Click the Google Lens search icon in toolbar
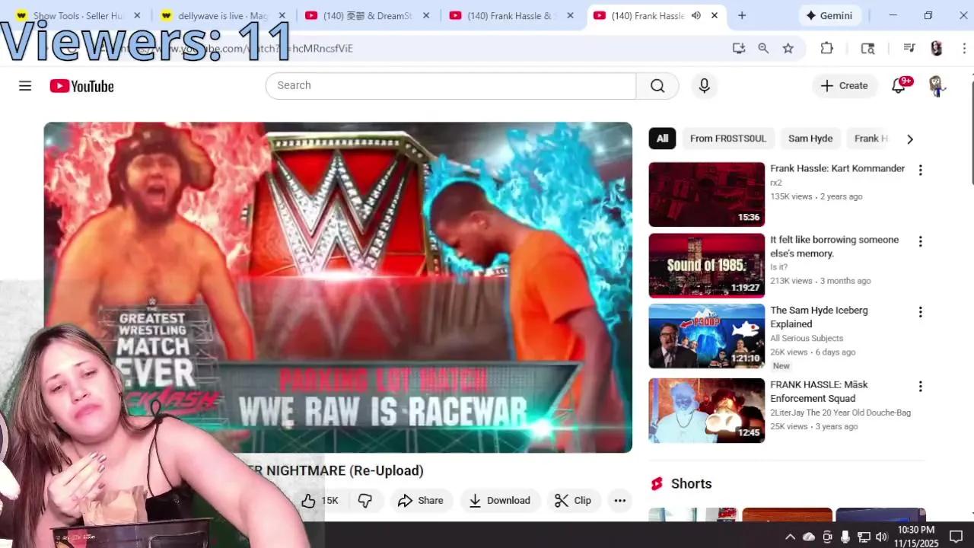The height and width of the screenshot is (548, 974). 867,48
